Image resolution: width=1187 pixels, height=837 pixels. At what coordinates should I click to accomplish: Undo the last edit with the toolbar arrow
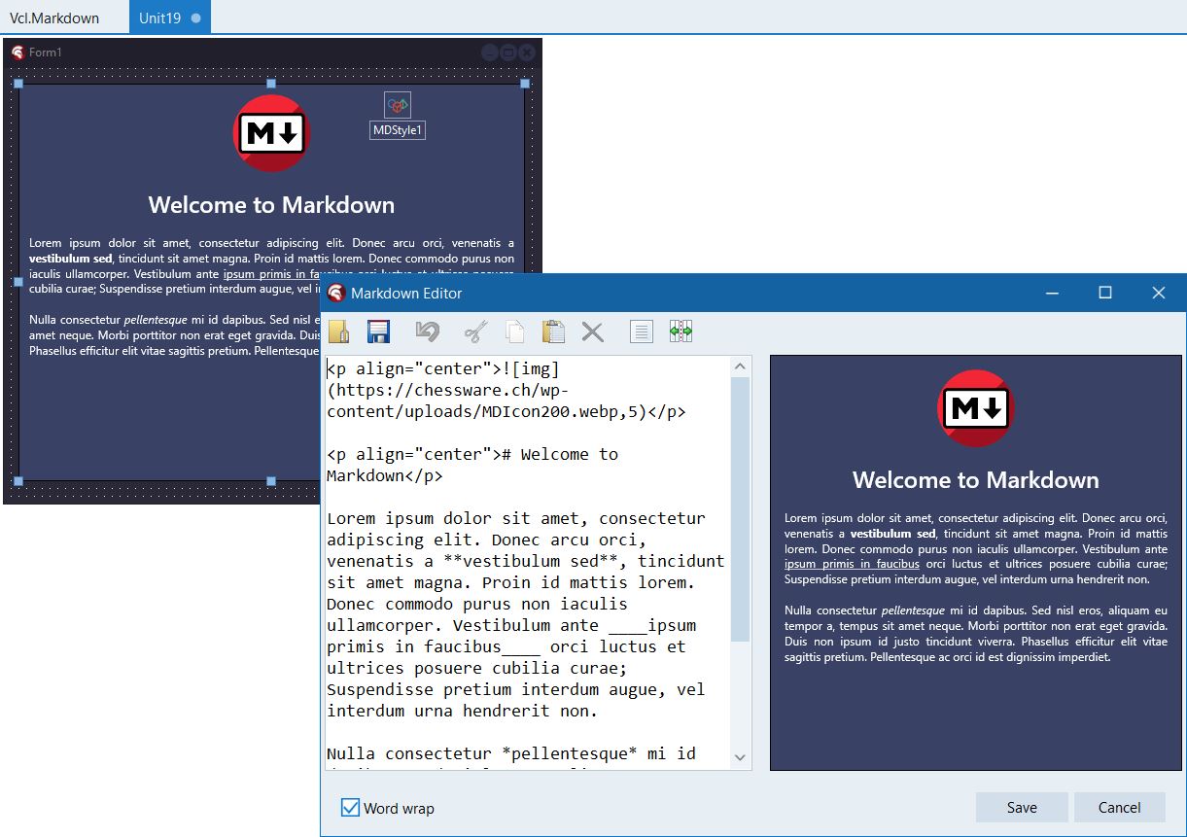(428, 331)
